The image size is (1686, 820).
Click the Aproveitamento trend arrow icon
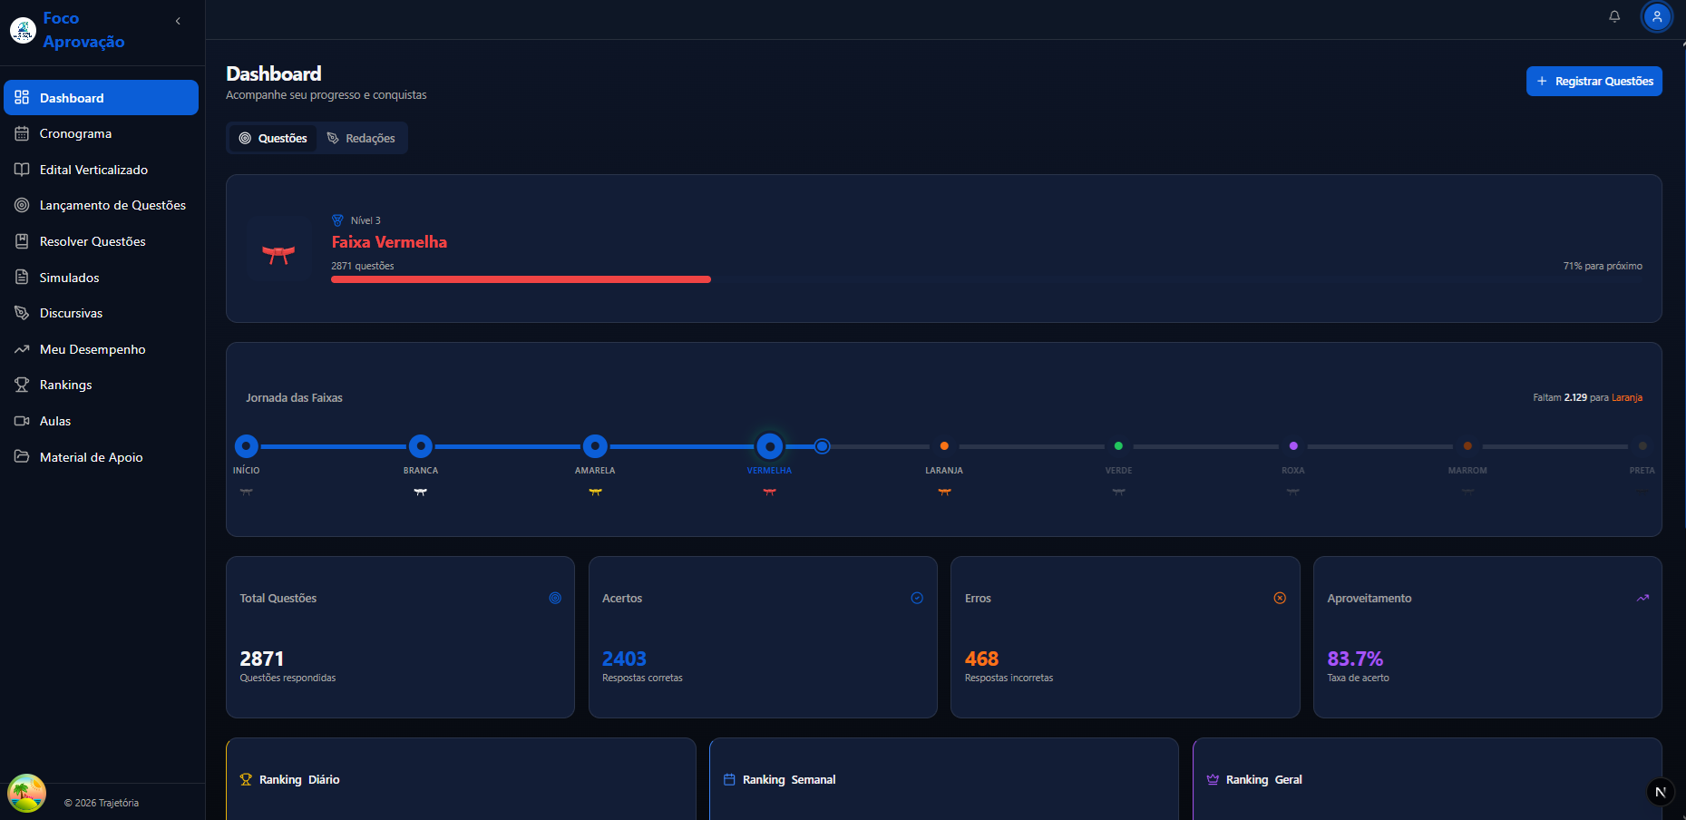(x=1642, y=598)
